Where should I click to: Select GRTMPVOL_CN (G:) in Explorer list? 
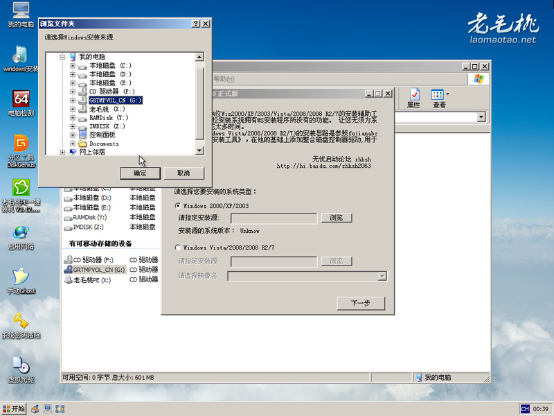[x=95, y=270]
